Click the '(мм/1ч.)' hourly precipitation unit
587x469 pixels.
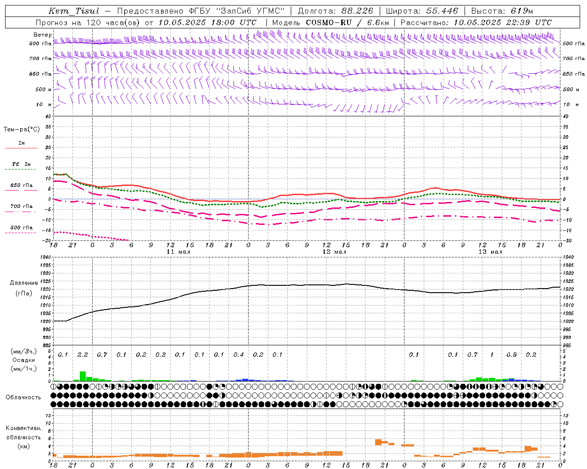23,369
